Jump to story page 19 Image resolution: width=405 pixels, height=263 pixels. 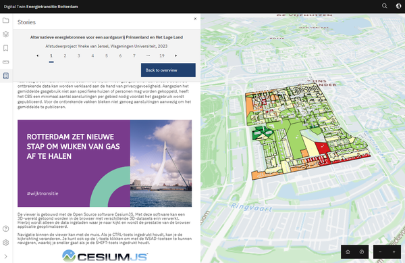pos(162,55)
